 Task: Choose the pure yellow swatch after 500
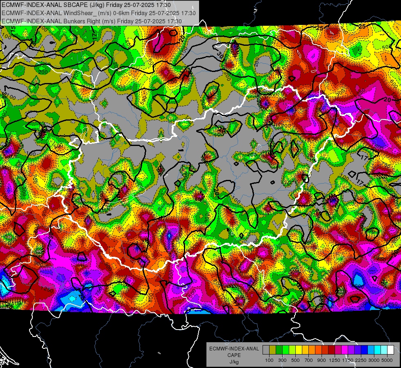[299, 350]
